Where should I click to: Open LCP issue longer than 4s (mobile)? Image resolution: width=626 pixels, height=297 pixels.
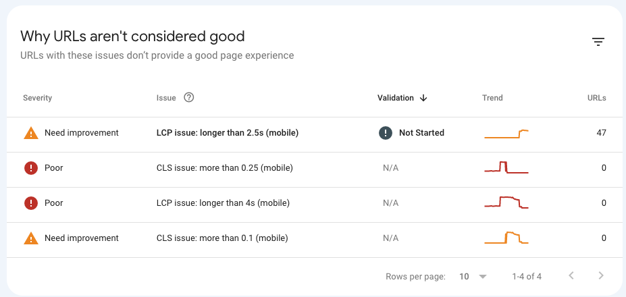223,203
